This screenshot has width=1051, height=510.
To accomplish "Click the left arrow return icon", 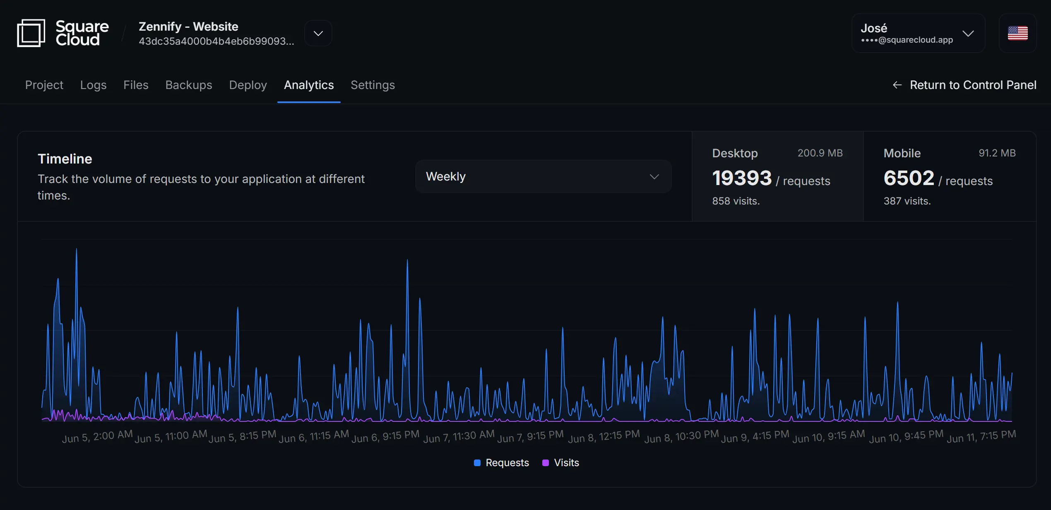I will coord(897,85).
